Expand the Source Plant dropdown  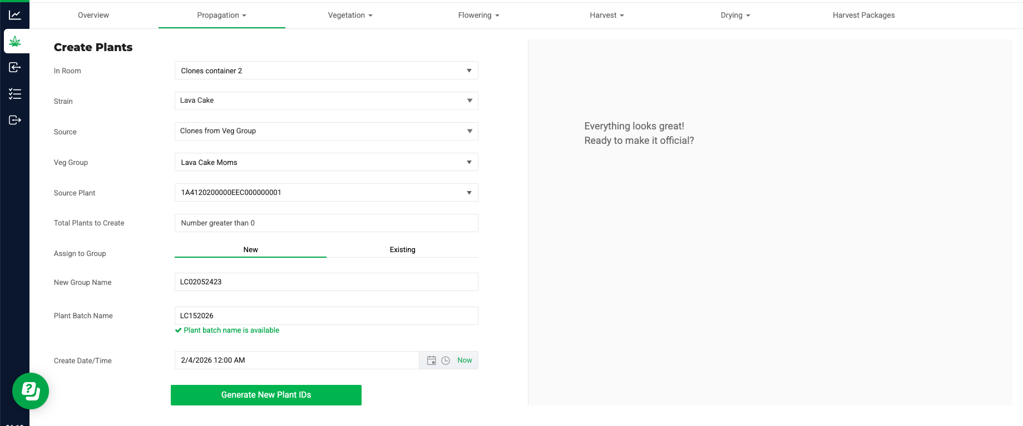click(x=326, y=193)
